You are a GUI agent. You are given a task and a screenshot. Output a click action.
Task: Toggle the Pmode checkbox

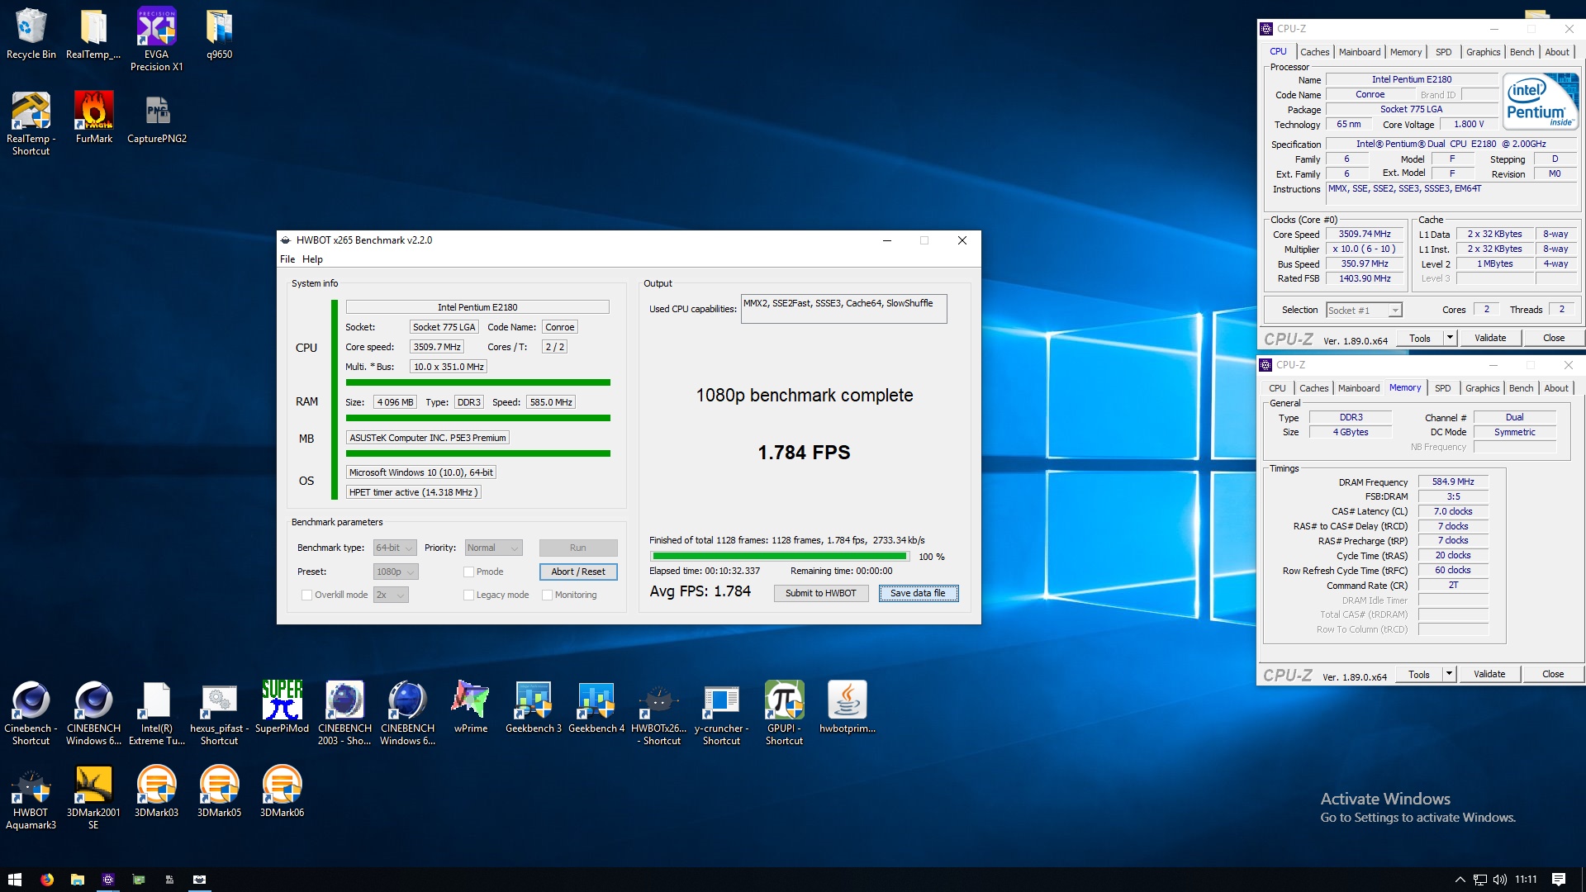pos(468,572)
